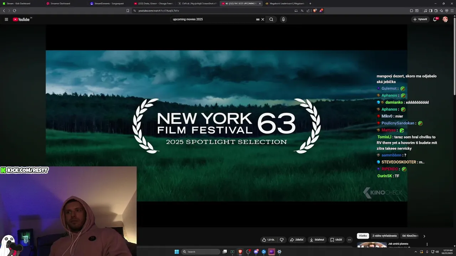Screen dimensions: 456x256
Task: Click the youtube.com address bar URL
Action: pos(159,11)
